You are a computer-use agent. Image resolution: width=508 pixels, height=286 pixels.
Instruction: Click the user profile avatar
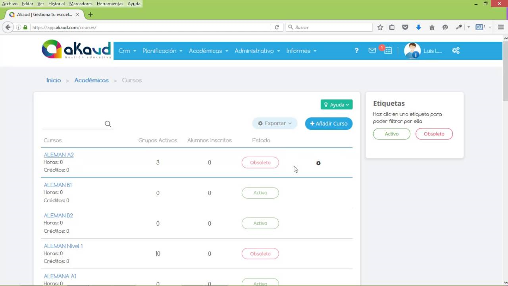412,51
